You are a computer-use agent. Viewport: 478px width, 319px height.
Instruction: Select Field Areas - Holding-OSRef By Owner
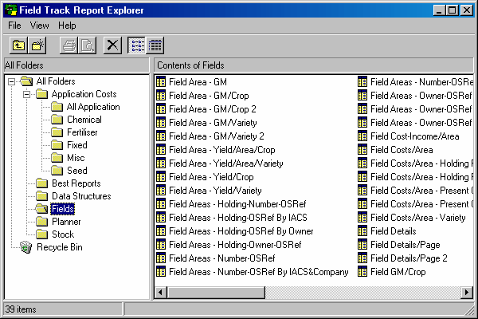pos(241,231)
